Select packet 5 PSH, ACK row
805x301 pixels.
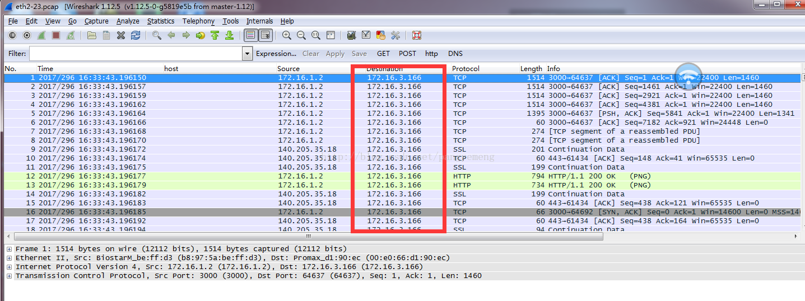pos(402,114)
